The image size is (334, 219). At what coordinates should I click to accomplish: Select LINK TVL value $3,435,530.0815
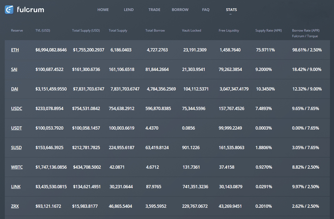[x=51, y=187]
